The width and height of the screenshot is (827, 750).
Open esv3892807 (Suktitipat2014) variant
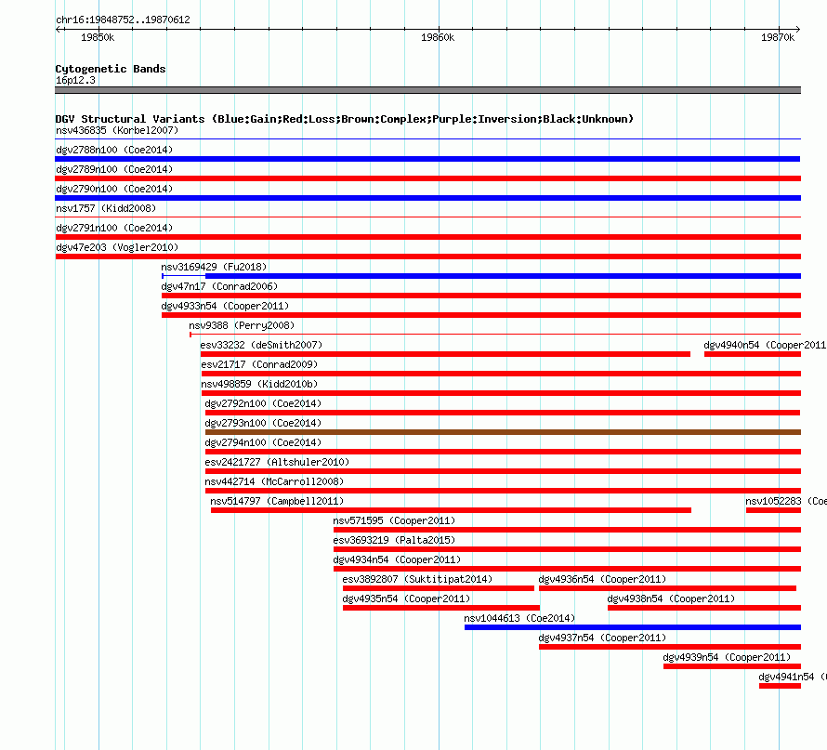click(x=417, y=579)
